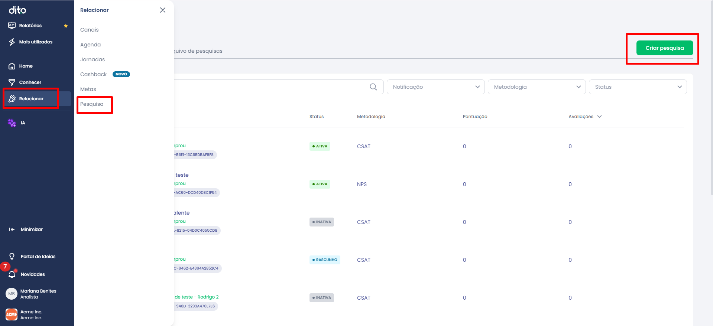Expand the Notificação filter dropdown
Image resolution: width=713 pixels, height=326 pixels.
pyautogui.click(x=435, y=87)
